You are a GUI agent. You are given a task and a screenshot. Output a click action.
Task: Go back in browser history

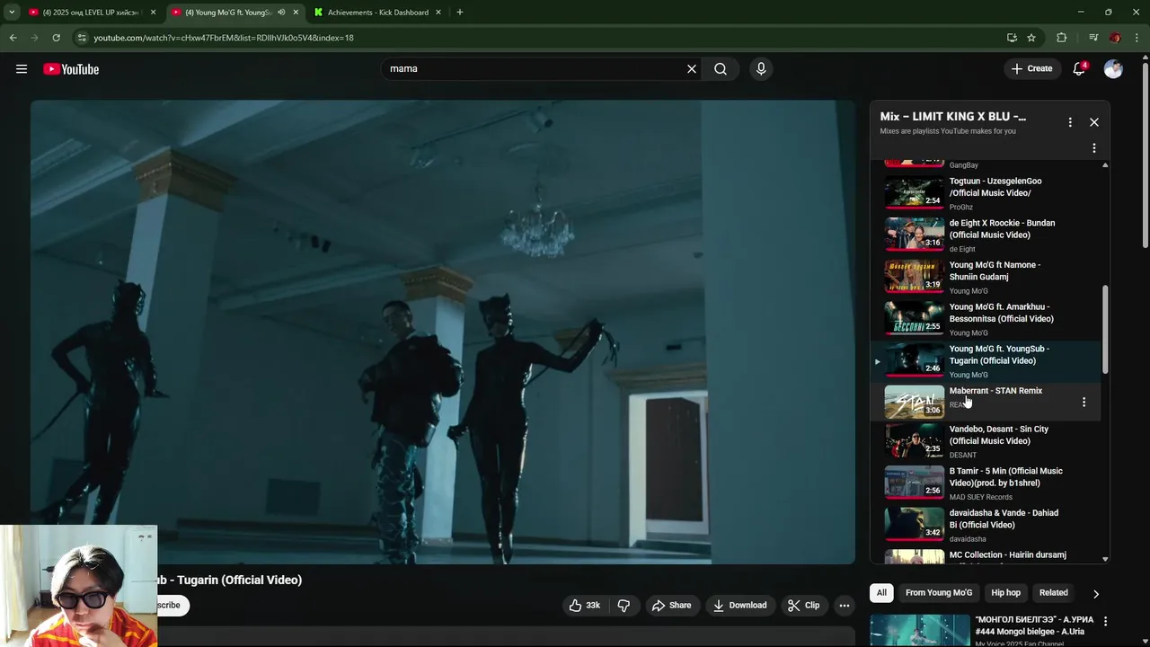13,38
